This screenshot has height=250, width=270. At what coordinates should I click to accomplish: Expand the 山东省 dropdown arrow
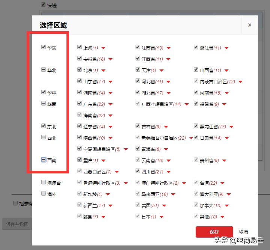110,82
